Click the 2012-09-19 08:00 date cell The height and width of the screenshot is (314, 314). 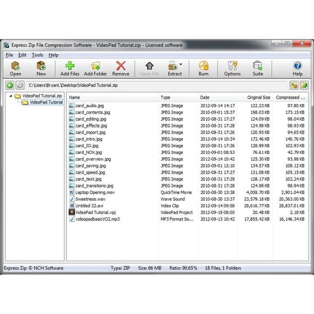pyautogui.click(x=218, y=213)
